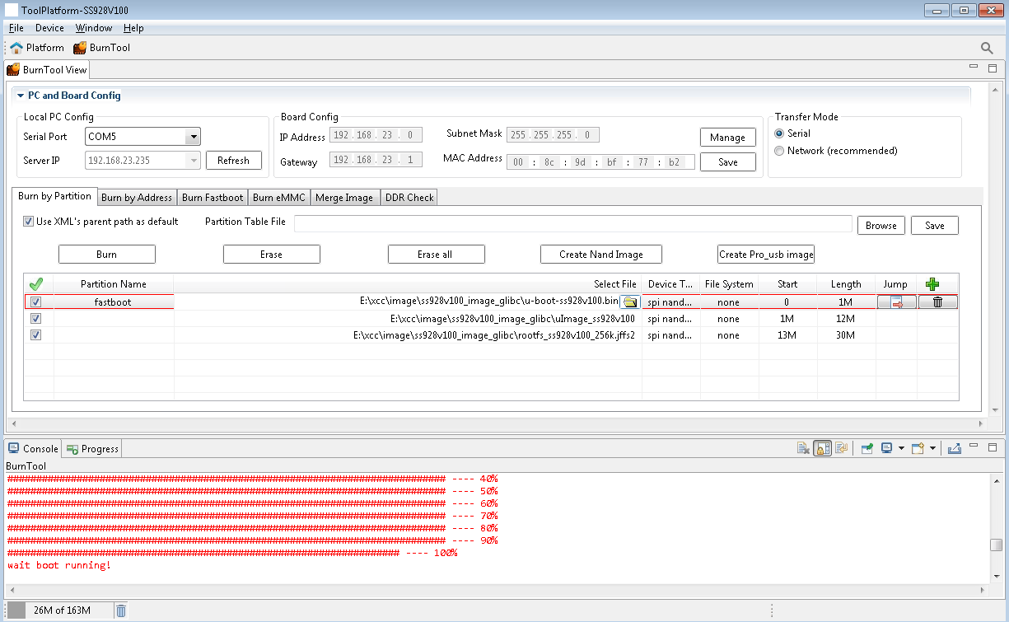Open the search magnifier in the toolbar
This screenshot has width=1009, height=622.
pos(987,49)
